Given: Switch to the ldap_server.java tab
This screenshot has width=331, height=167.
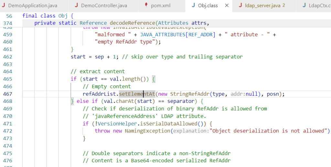Looking at the screenshot, I should [263, 5].
